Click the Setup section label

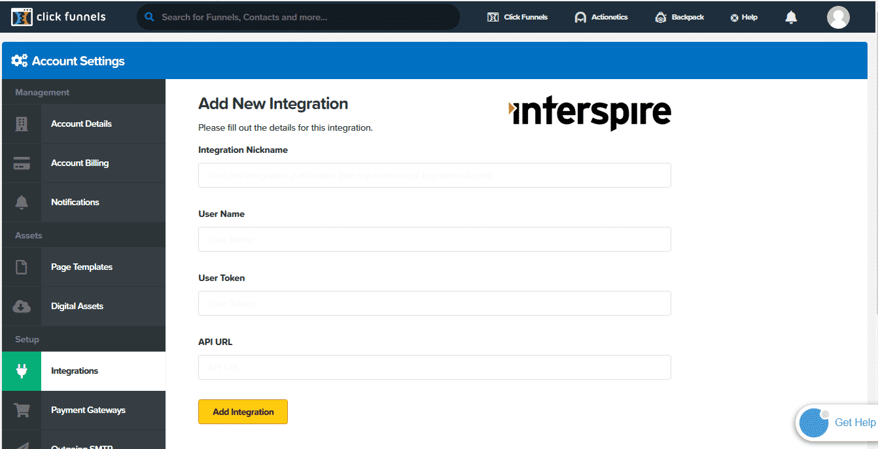pos(27,339)
